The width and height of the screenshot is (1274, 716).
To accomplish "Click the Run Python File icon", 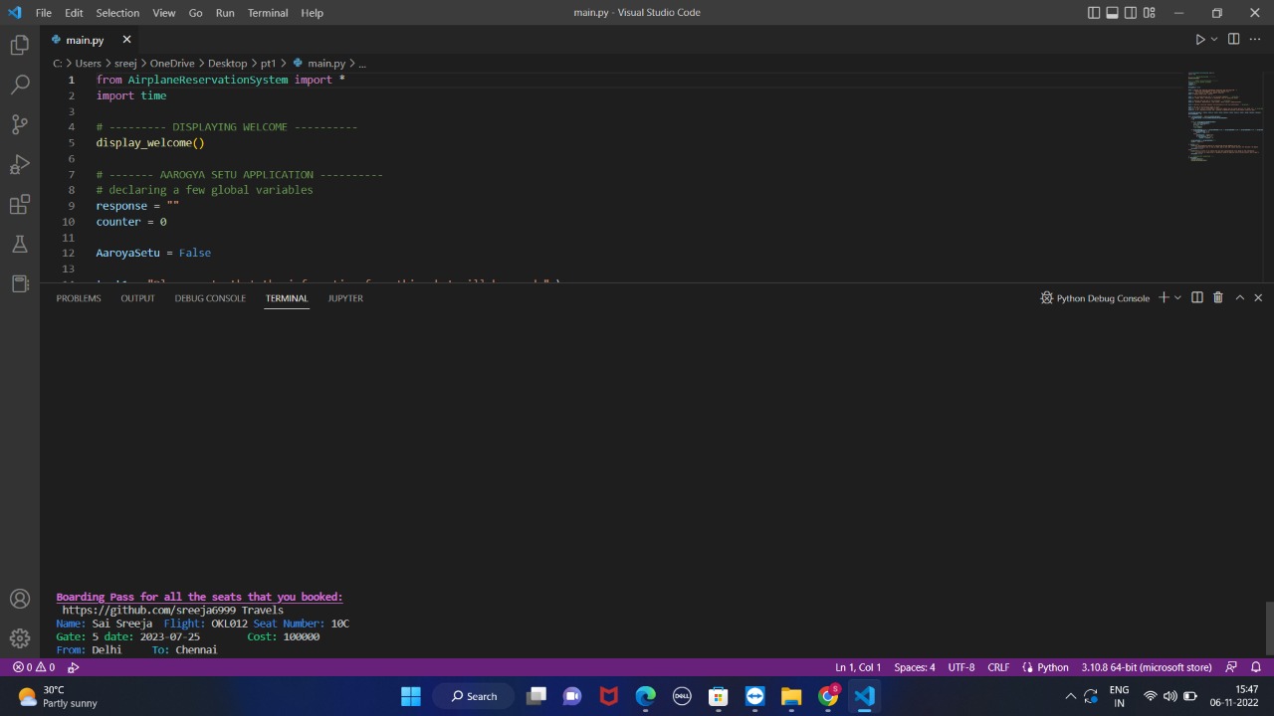I will pyautogui.click(x=1199, y=39).
